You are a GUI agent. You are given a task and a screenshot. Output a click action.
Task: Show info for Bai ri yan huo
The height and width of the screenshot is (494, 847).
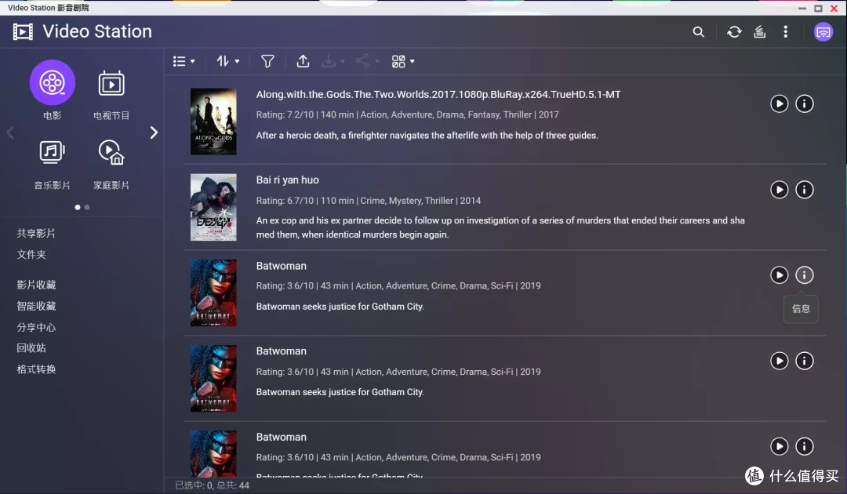click(805, 190)
